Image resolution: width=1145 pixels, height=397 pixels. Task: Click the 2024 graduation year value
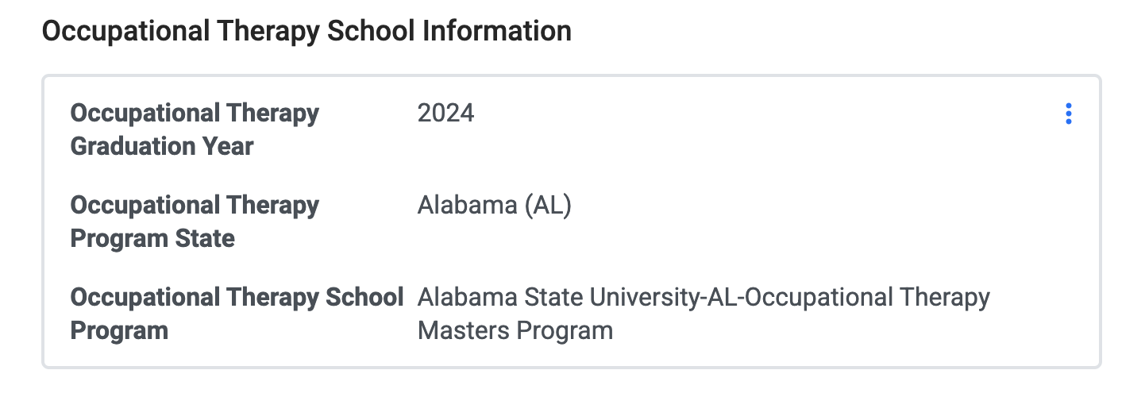445,114
